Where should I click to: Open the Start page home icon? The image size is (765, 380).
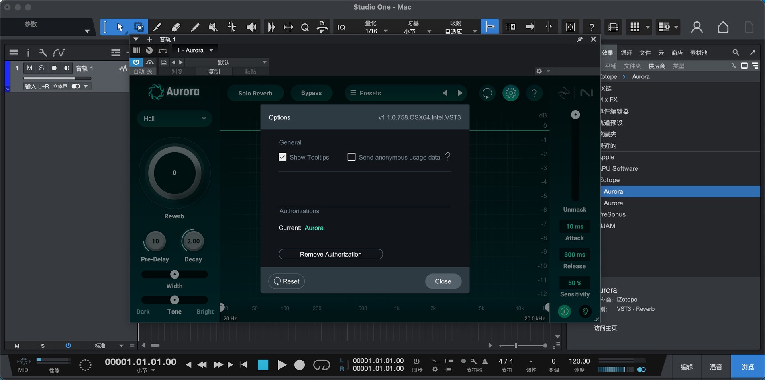723,27
